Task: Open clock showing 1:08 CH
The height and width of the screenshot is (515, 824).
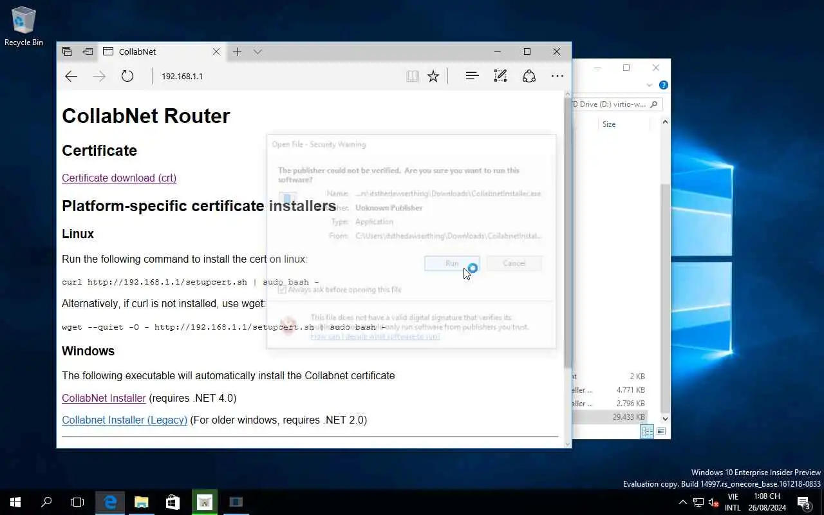Action: [x=768, y=502]
